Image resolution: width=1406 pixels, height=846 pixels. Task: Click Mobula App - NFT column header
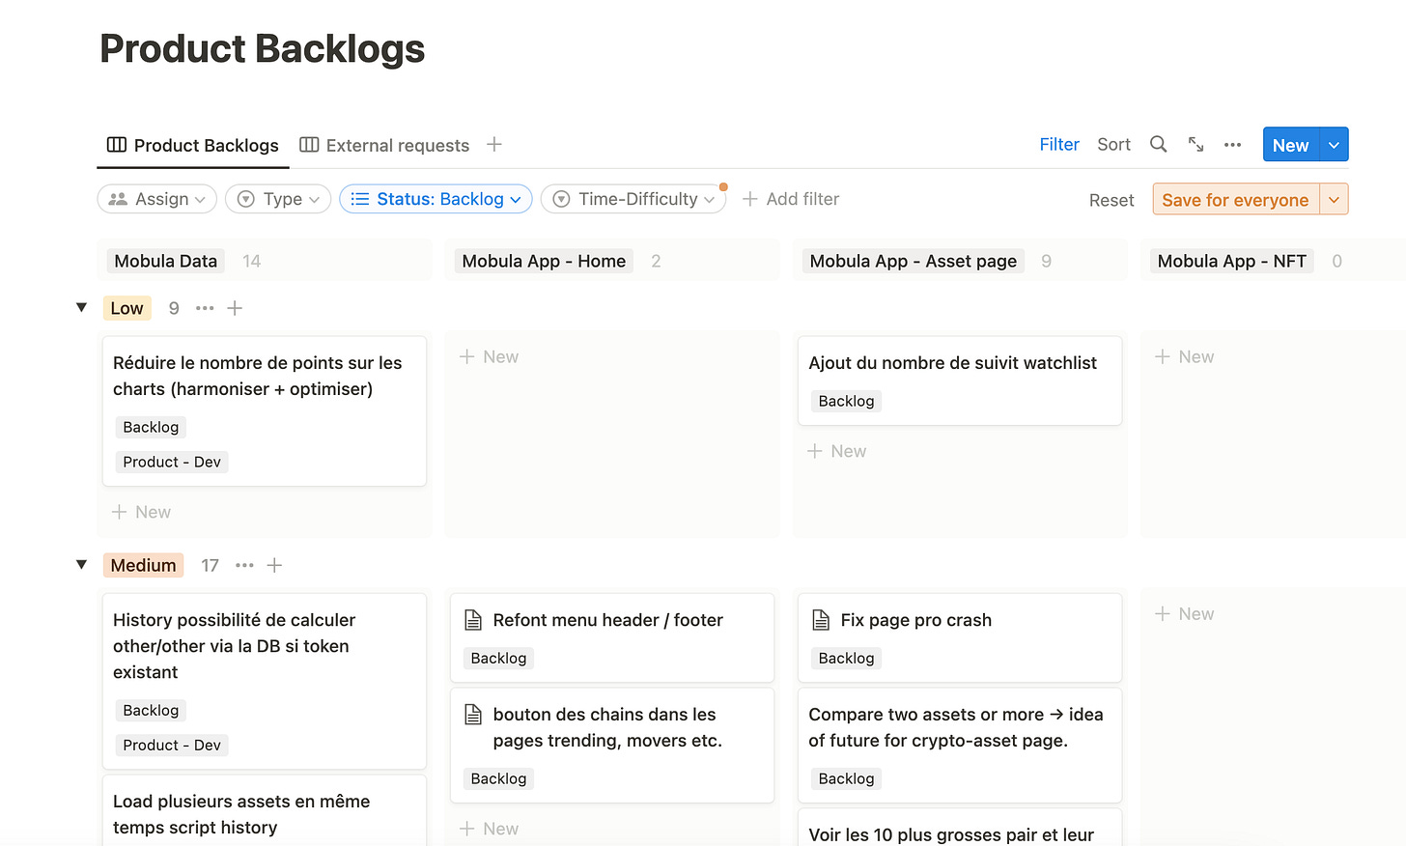pos(1231,261)
